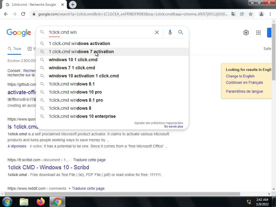The height and width of the screenshot is (207, 276).
Task: Open Google apps grid
Action: [x=258, y=33]
